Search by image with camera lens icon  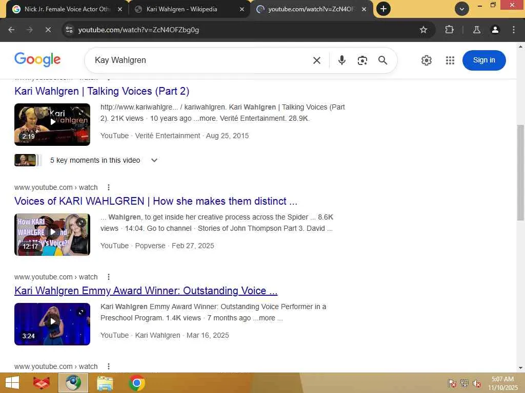(x=362, y=60)
